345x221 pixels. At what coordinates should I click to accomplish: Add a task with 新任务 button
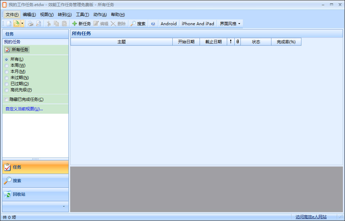coord(81,23)
